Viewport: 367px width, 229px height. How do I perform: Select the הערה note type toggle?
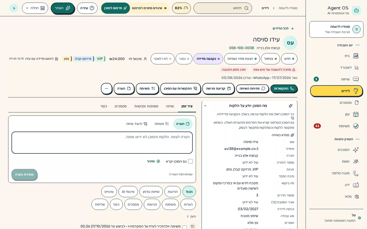coord(183,124)
